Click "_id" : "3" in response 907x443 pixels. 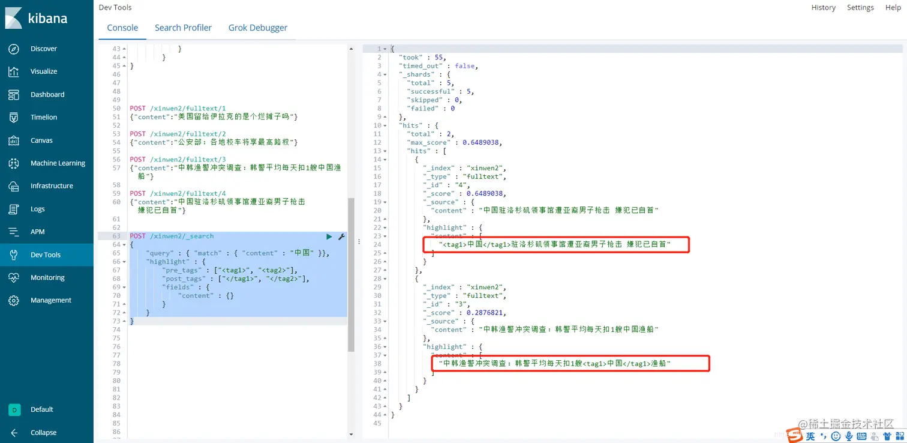pos(447,304)
